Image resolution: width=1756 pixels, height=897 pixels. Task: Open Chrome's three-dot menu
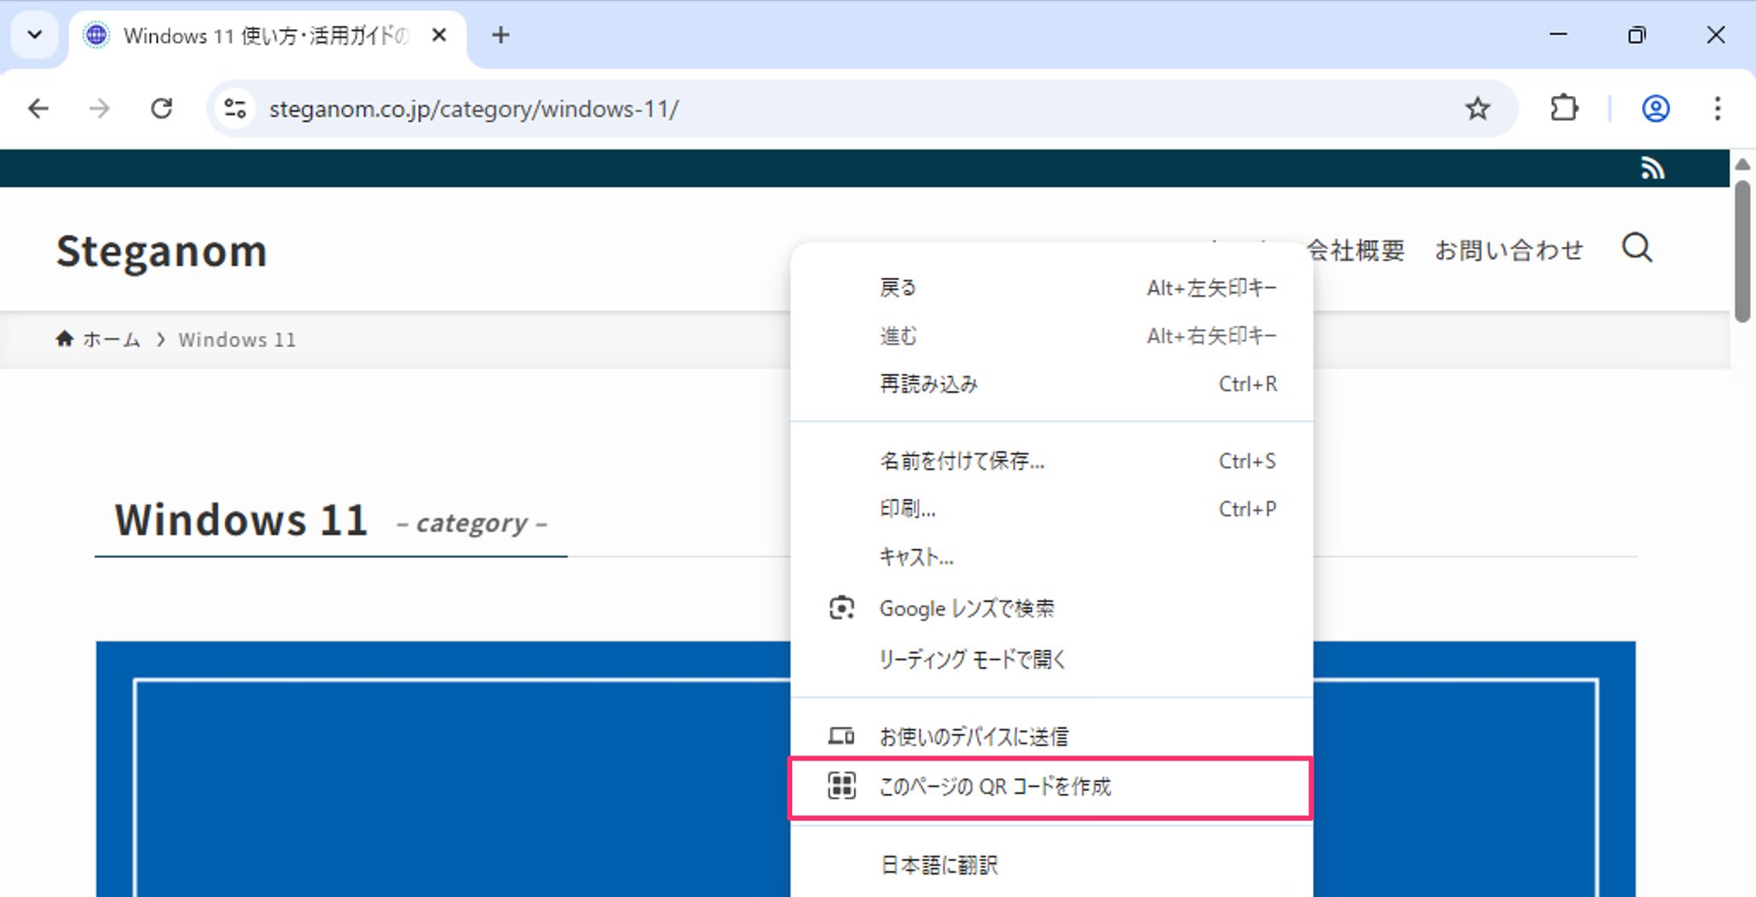coord(1717,109)
